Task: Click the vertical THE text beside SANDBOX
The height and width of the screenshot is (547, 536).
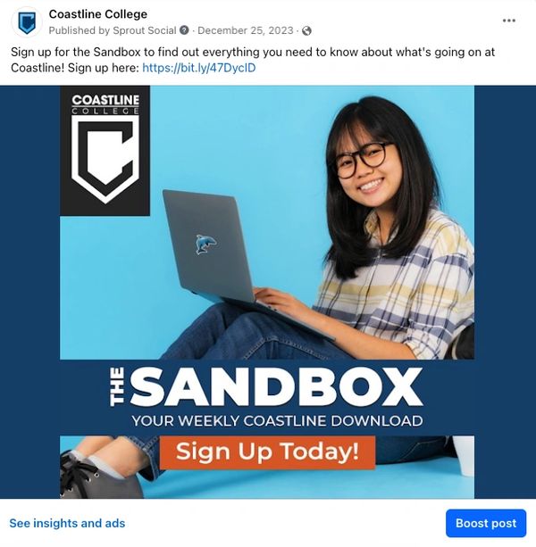Action: (117, 386)
